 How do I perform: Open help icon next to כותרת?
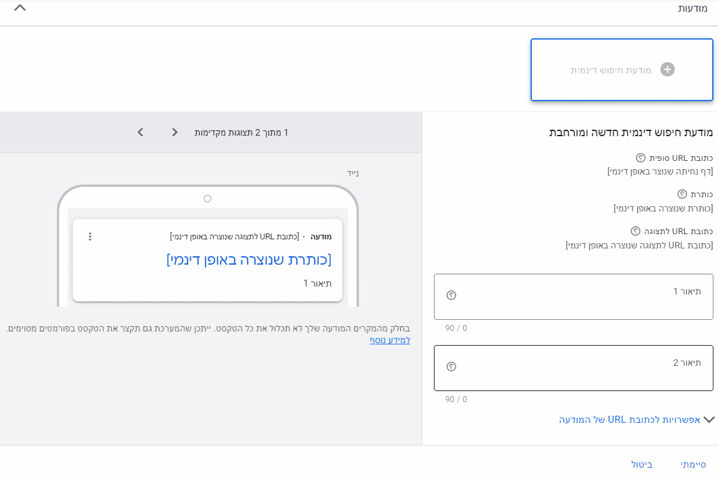[x=682, y=194]
